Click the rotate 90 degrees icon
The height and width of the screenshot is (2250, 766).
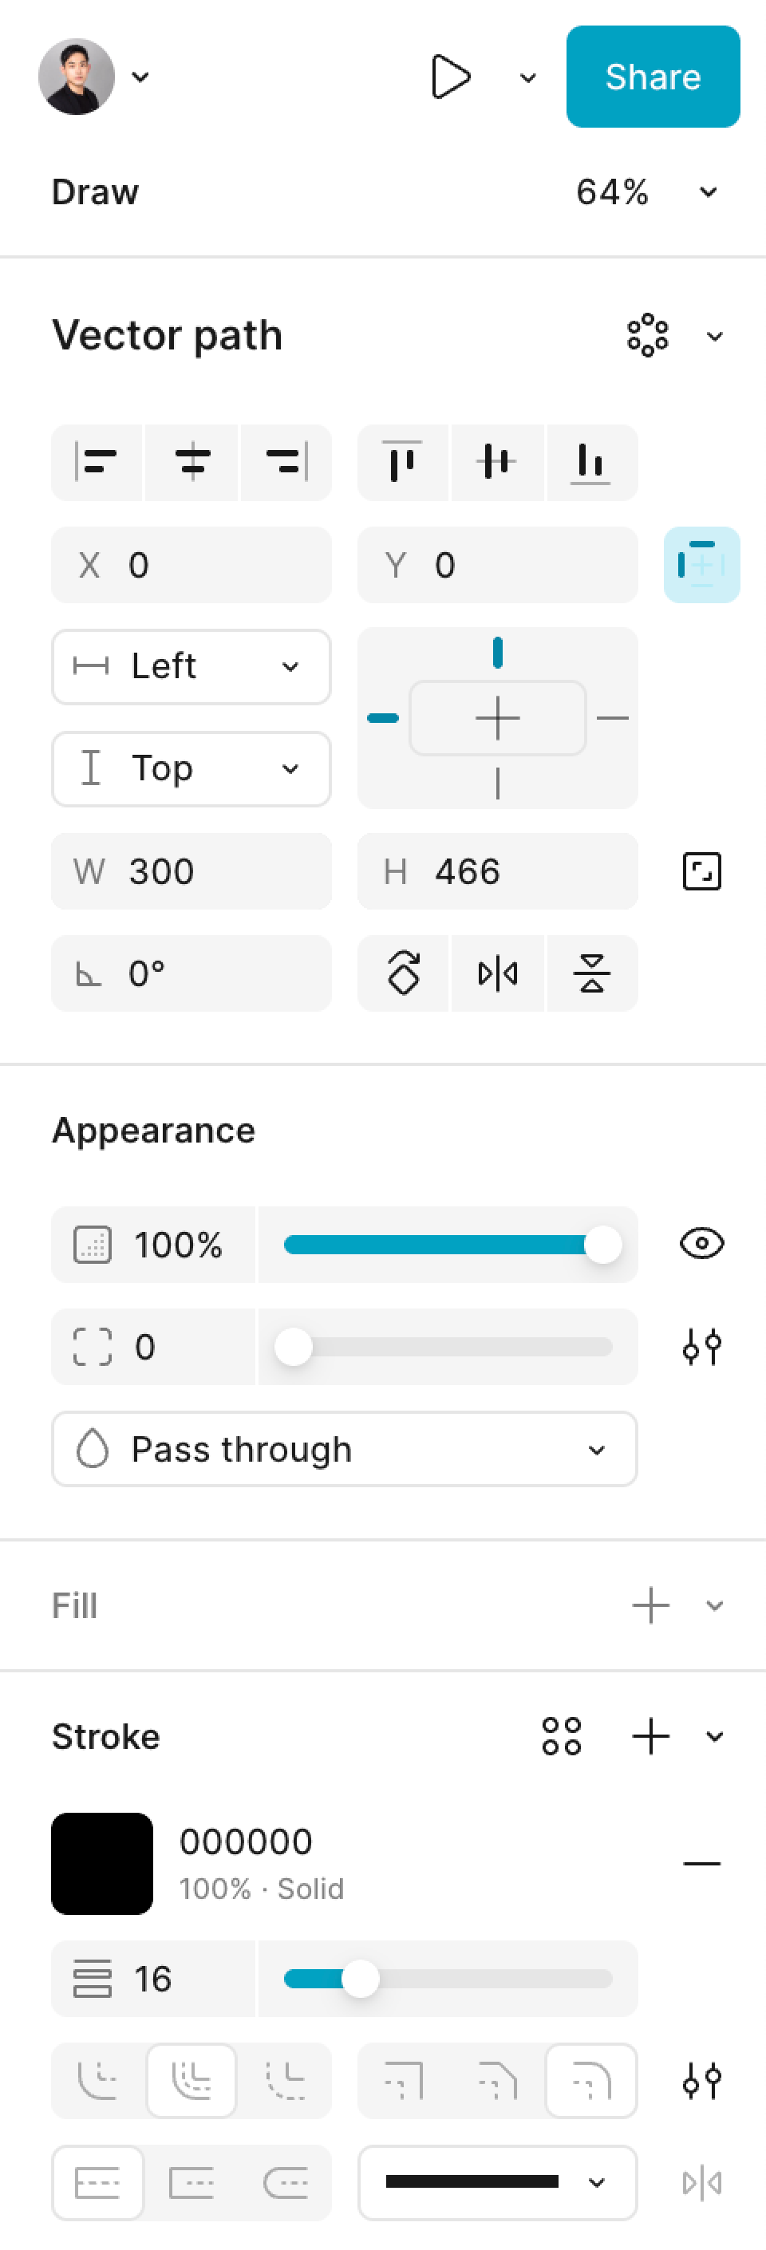(404, 973)
